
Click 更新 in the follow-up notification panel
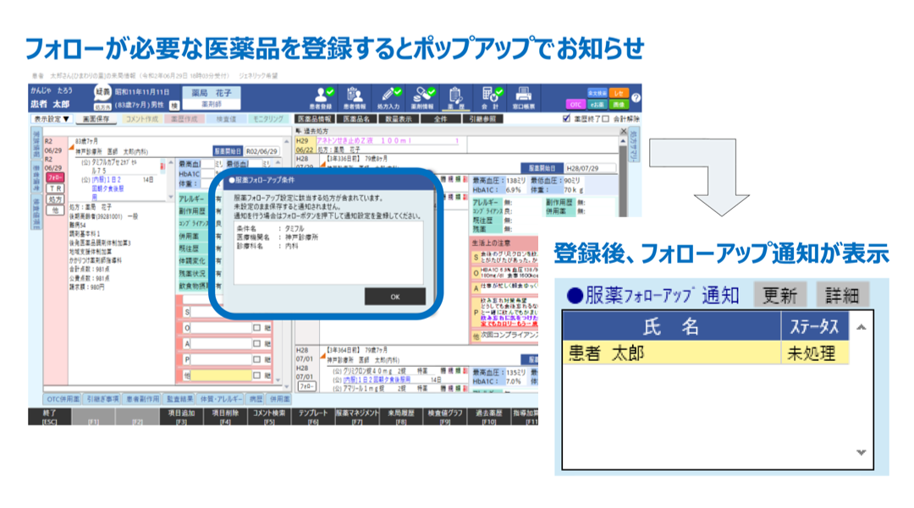pos(779,296)
